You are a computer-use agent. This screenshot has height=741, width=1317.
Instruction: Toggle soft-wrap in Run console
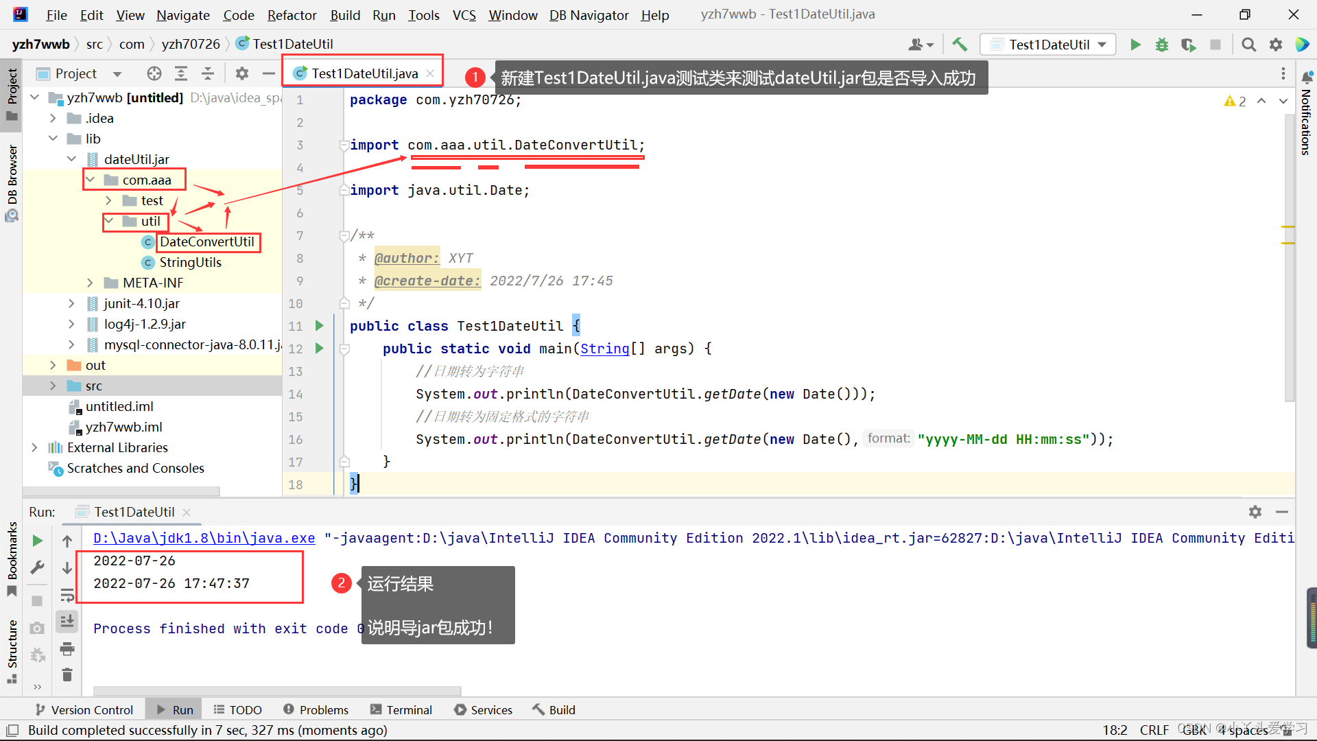pyautogui.click(x=67, y=595)
